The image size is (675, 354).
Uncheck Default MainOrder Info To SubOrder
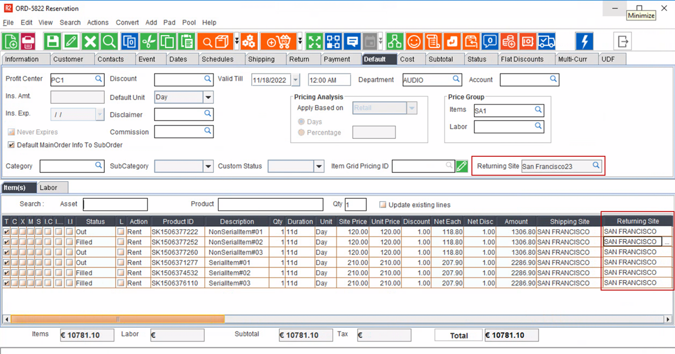pos(11,145)
